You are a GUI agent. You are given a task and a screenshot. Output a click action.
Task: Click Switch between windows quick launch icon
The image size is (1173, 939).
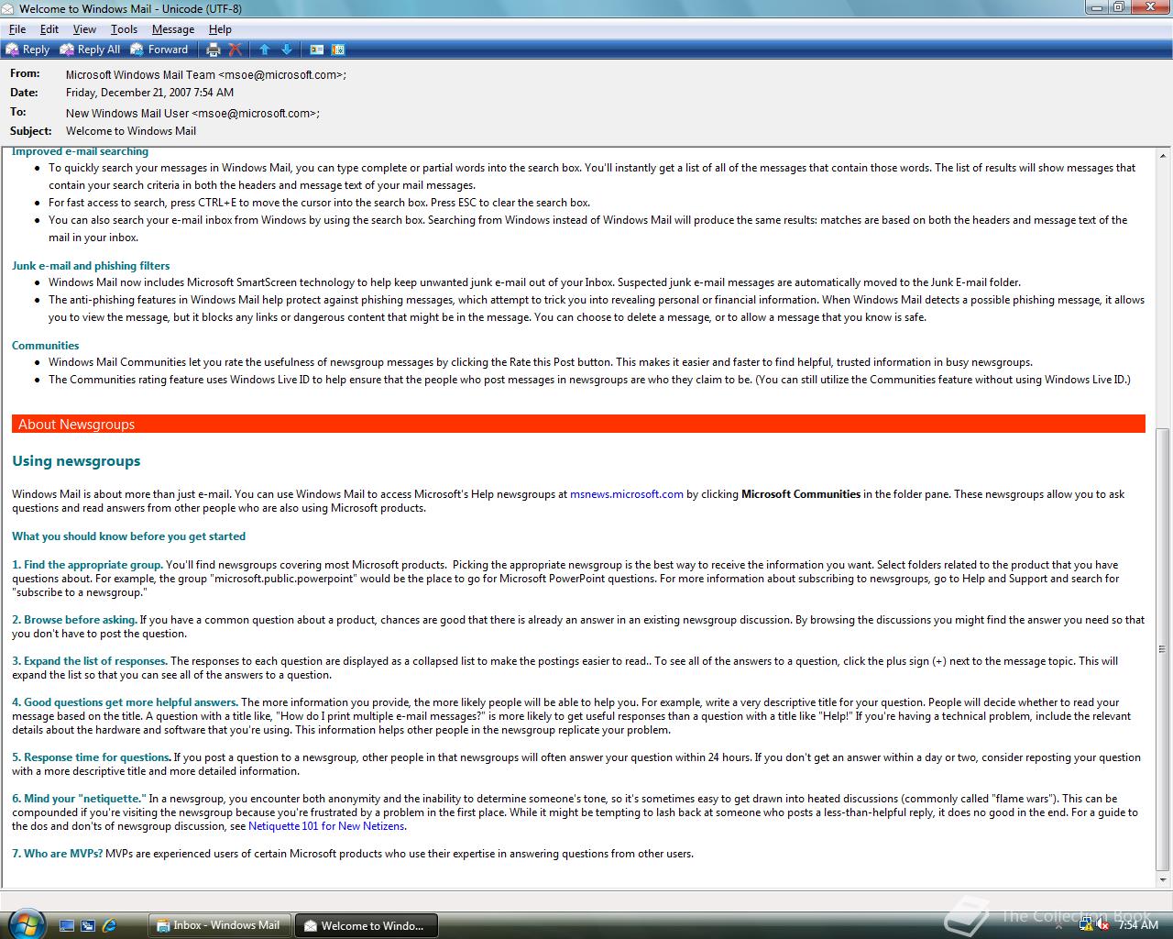88,925
